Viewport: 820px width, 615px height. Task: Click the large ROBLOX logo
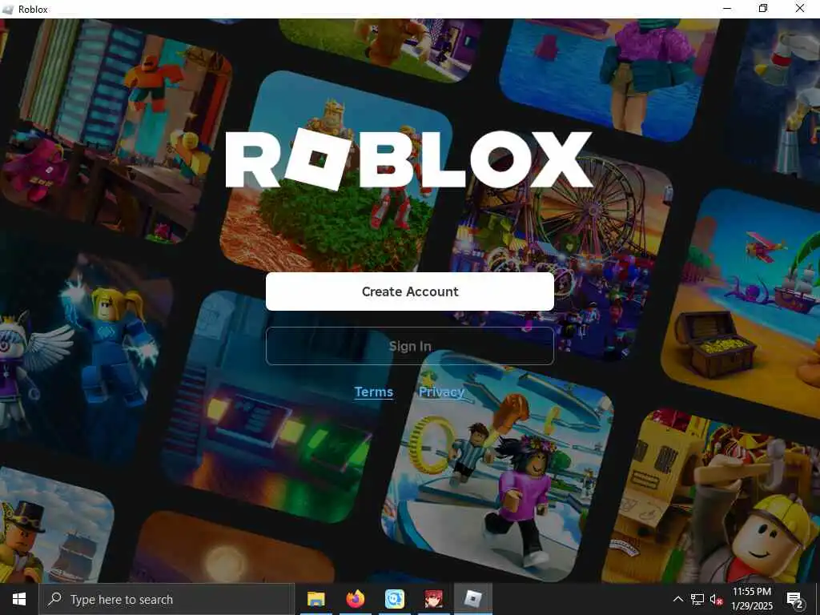click(408, 159)
